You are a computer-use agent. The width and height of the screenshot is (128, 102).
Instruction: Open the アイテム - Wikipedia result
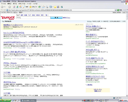10,63
